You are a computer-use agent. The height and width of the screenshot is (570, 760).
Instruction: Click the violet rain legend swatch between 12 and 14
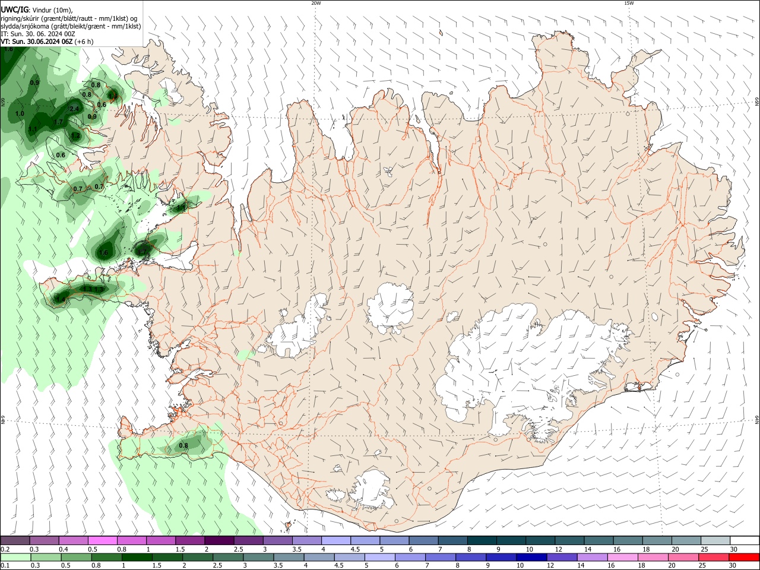(x=561, y=558)
